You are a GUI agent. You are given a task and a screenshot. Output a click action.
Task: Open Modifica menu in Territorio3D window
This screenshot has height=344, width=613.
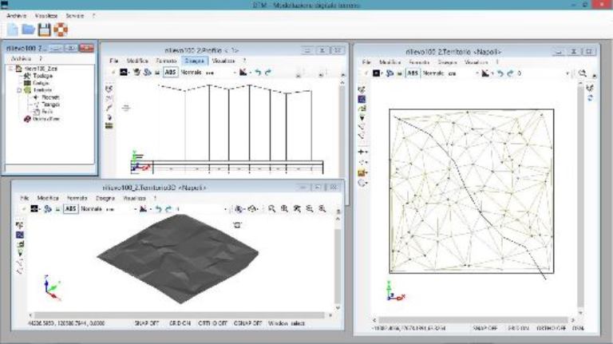[48, 197]
